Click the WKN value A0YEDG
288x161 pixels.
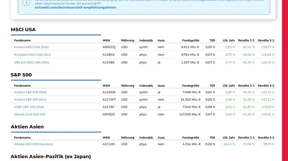[109, 114]
